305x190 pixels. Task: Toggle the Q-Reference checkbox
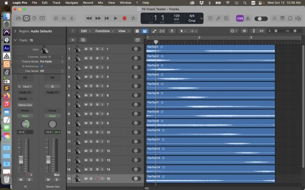tap(42, 66)
